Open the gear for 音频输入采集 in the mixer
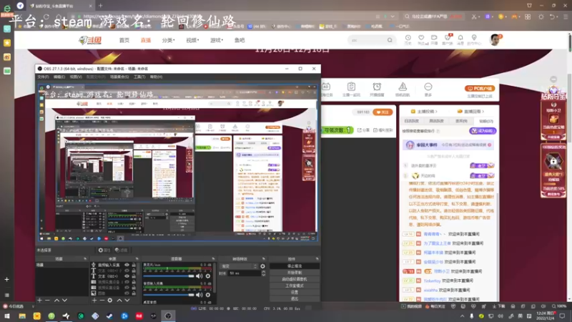The height and width of the screenshot is (322, 572). click(208, 295)
